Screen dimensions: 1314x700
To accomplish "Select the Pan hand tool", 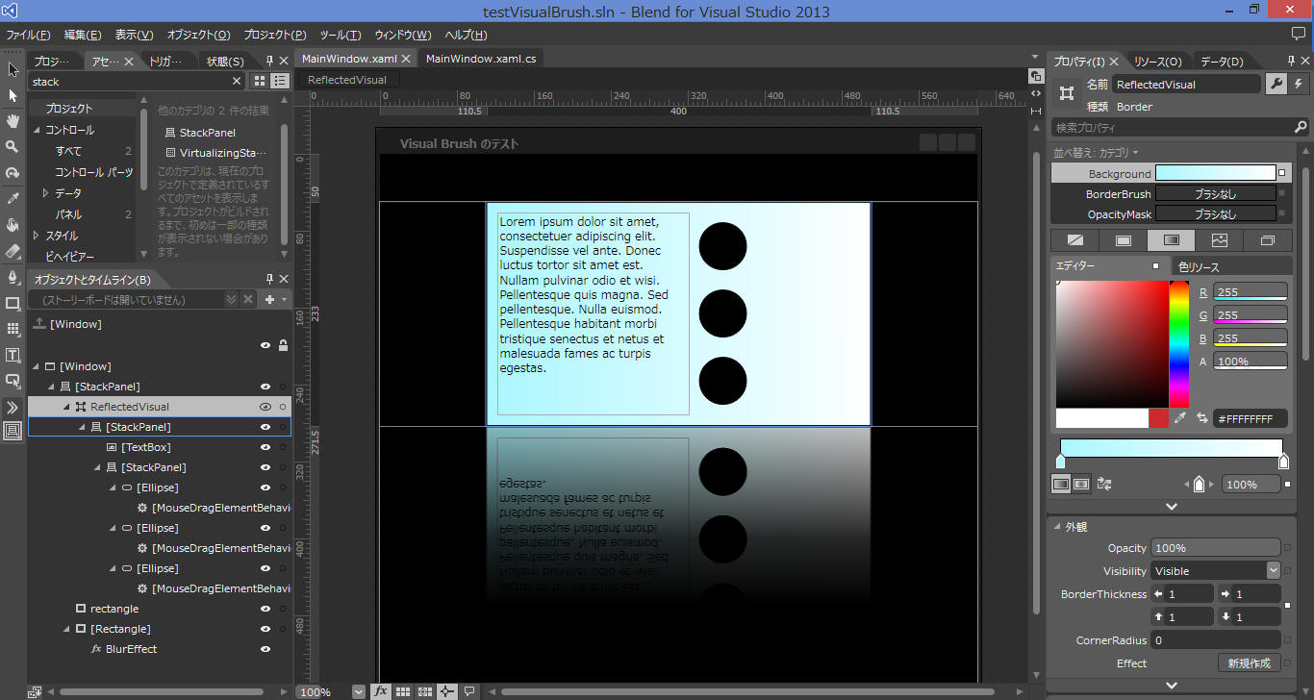I will [x=13, y=121].
